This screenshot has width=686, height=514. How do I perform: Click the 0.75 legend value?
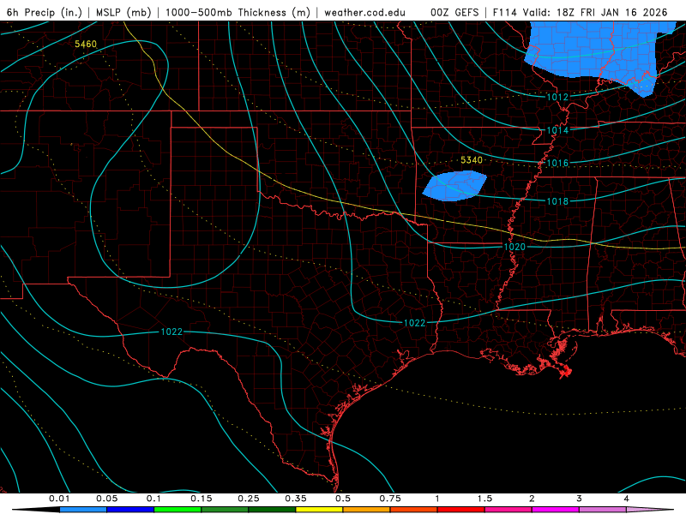[x=390, y=499]
